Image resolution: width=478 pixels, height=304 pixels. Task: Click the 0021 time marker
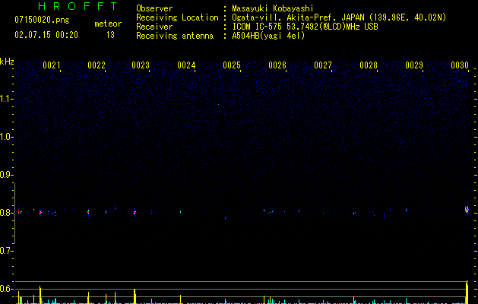52,65
